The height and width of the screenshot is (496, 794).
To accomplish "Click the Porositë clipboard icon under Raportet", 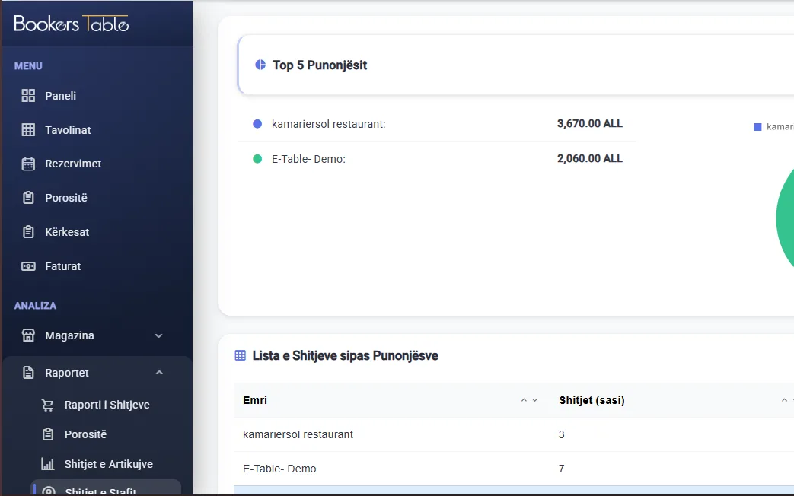I will (48, 434).
